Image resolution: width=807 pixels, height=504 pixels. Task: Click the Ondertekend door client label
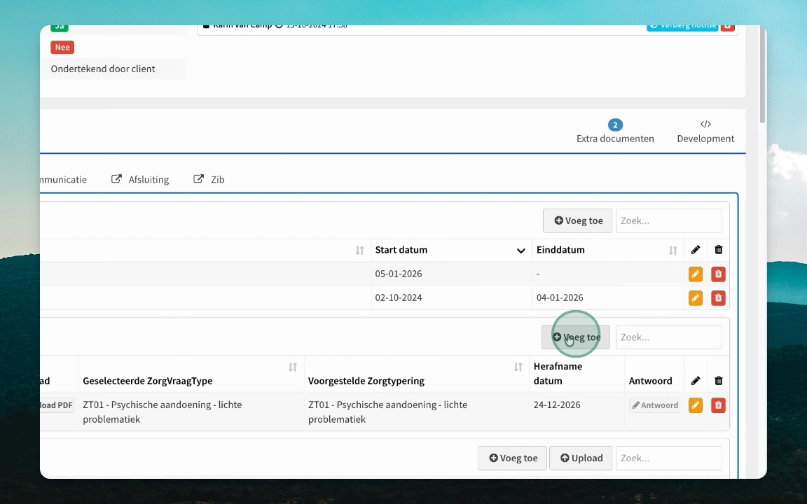103,69
